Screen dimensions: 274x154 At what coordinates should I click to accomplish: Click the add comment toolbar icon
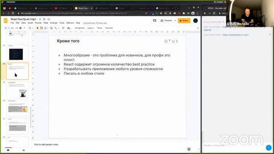(63, 28)
